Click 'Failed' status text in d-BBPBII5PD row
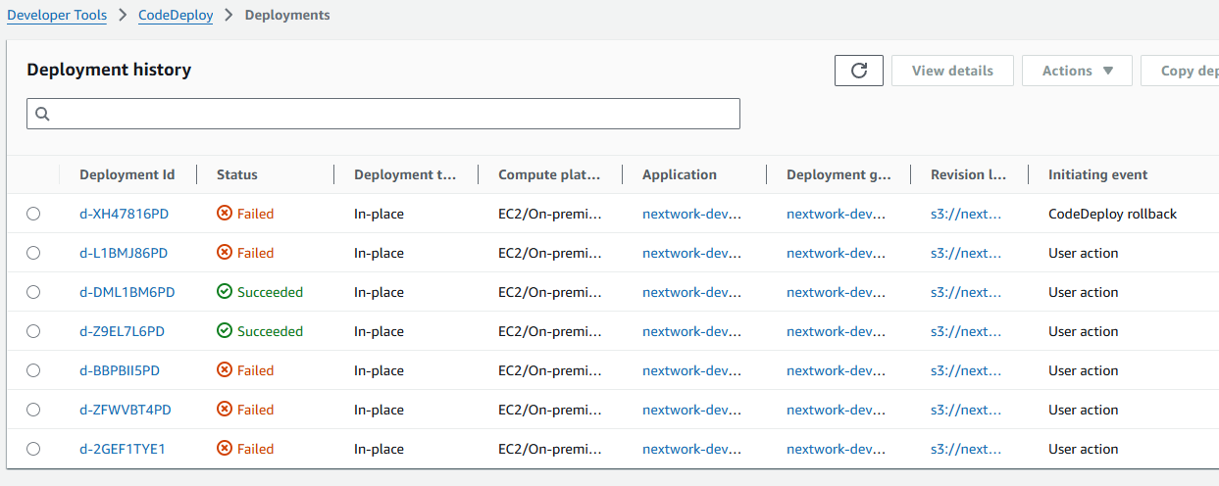 pos(255,370)
